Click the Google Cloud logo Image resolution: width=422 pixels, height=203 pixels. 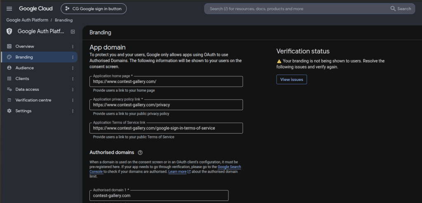[x=35, y=9]
